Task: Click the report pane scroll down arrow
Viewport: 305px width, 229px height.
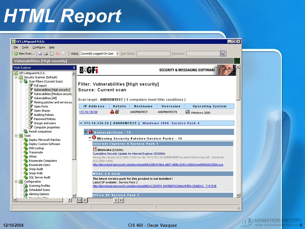Action: click(x=238, y=195)
